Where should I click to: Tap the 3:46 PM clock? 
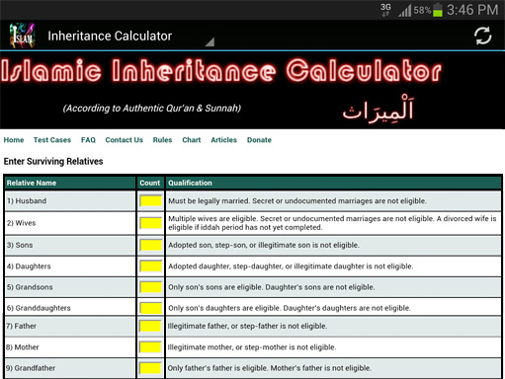[472, 10]
